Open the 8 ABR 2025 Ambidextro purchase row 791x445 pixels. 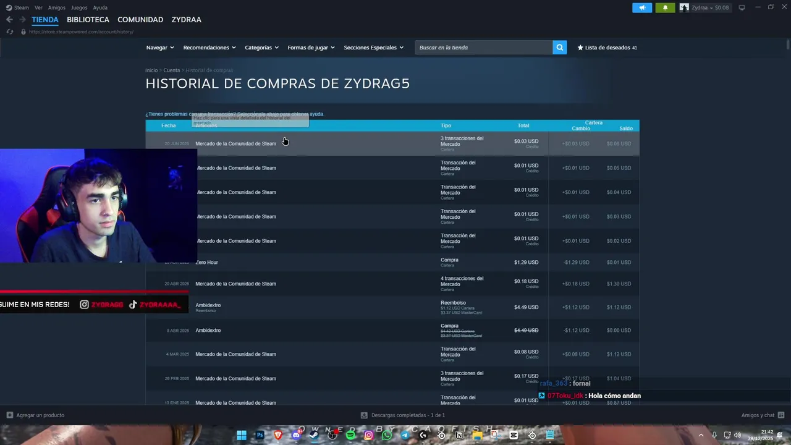coord(392,331)
